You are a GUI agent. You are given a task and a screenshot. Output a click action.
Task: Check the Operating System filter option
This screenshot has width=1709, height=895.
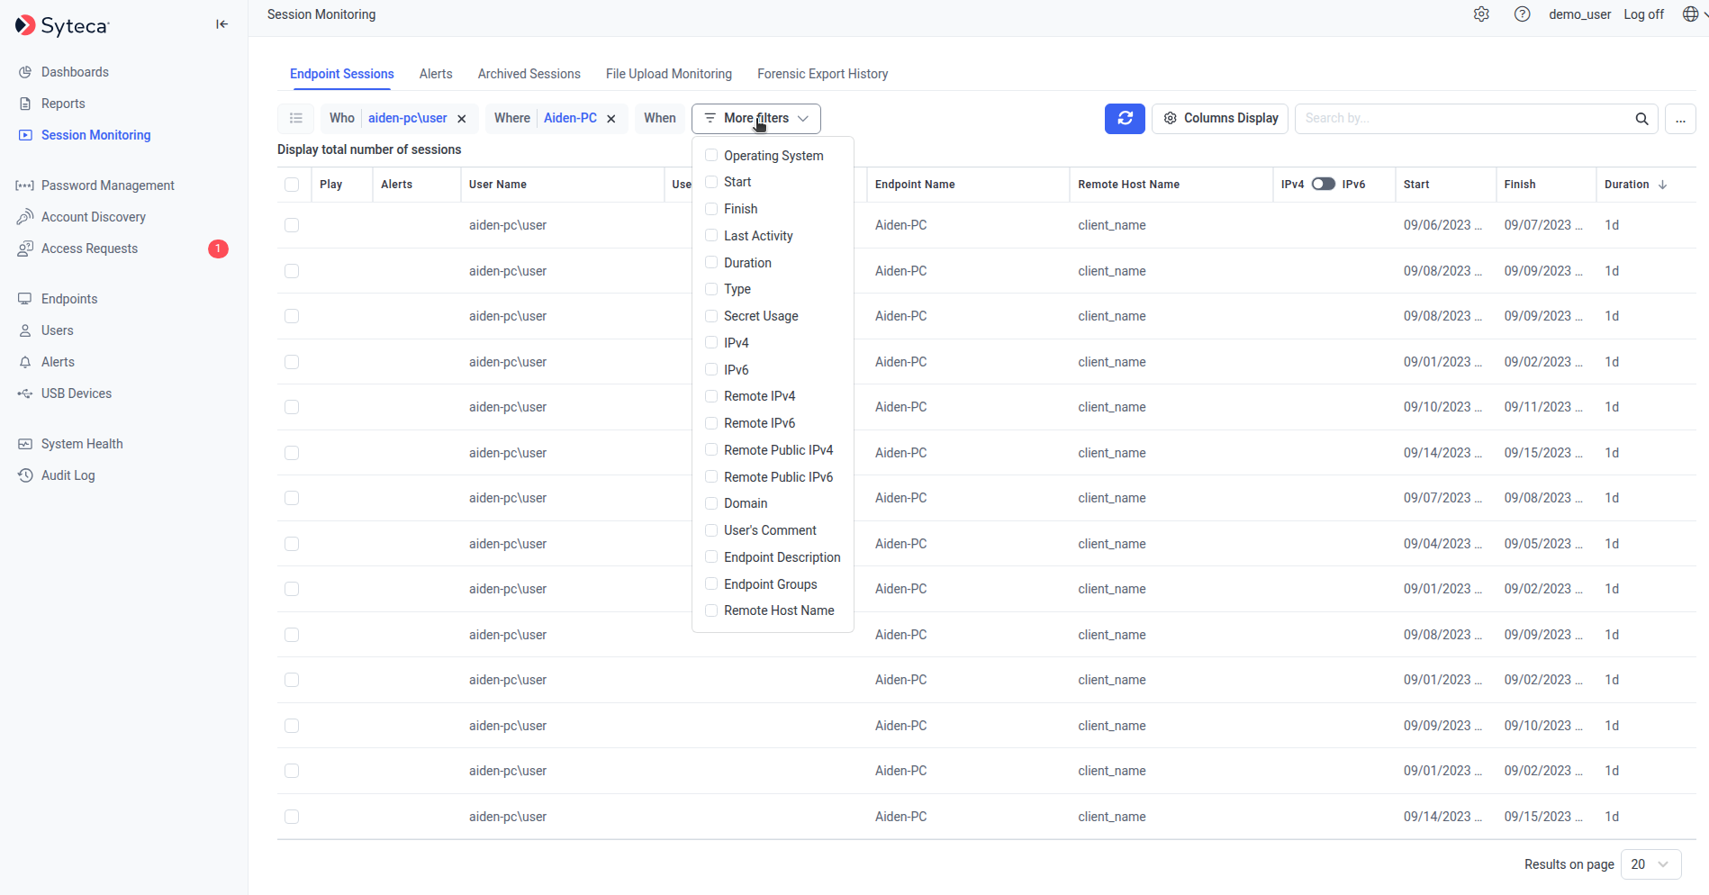pos(711,155)
